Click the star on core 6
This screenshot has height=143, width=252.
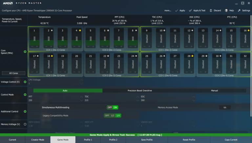(108, 30)
